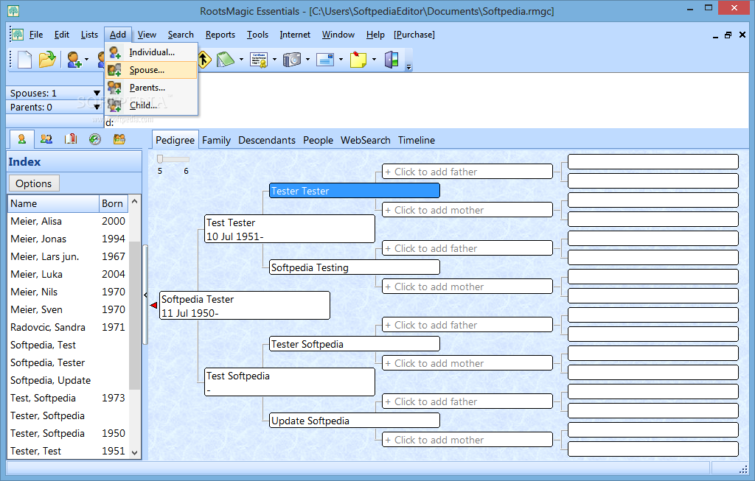Select the compass History sidebar icon
755x481 pixels.
pyautogui.click(x=95, y=139)
